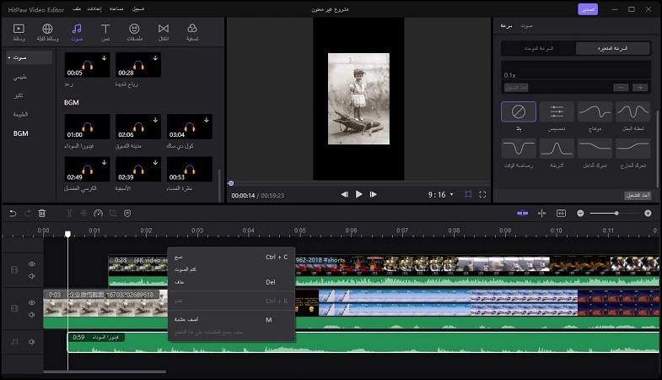Enter fullscreen preview mode
The height and width of the screenshot is (380, 662).
[x=482, y=194]
